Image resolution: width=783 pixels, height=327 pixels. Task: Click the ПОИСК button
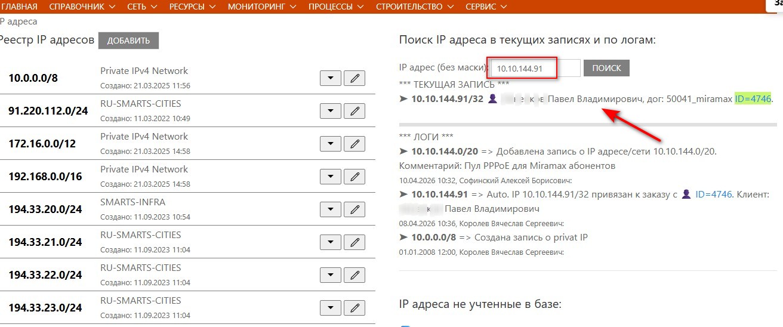pos(606,68)
